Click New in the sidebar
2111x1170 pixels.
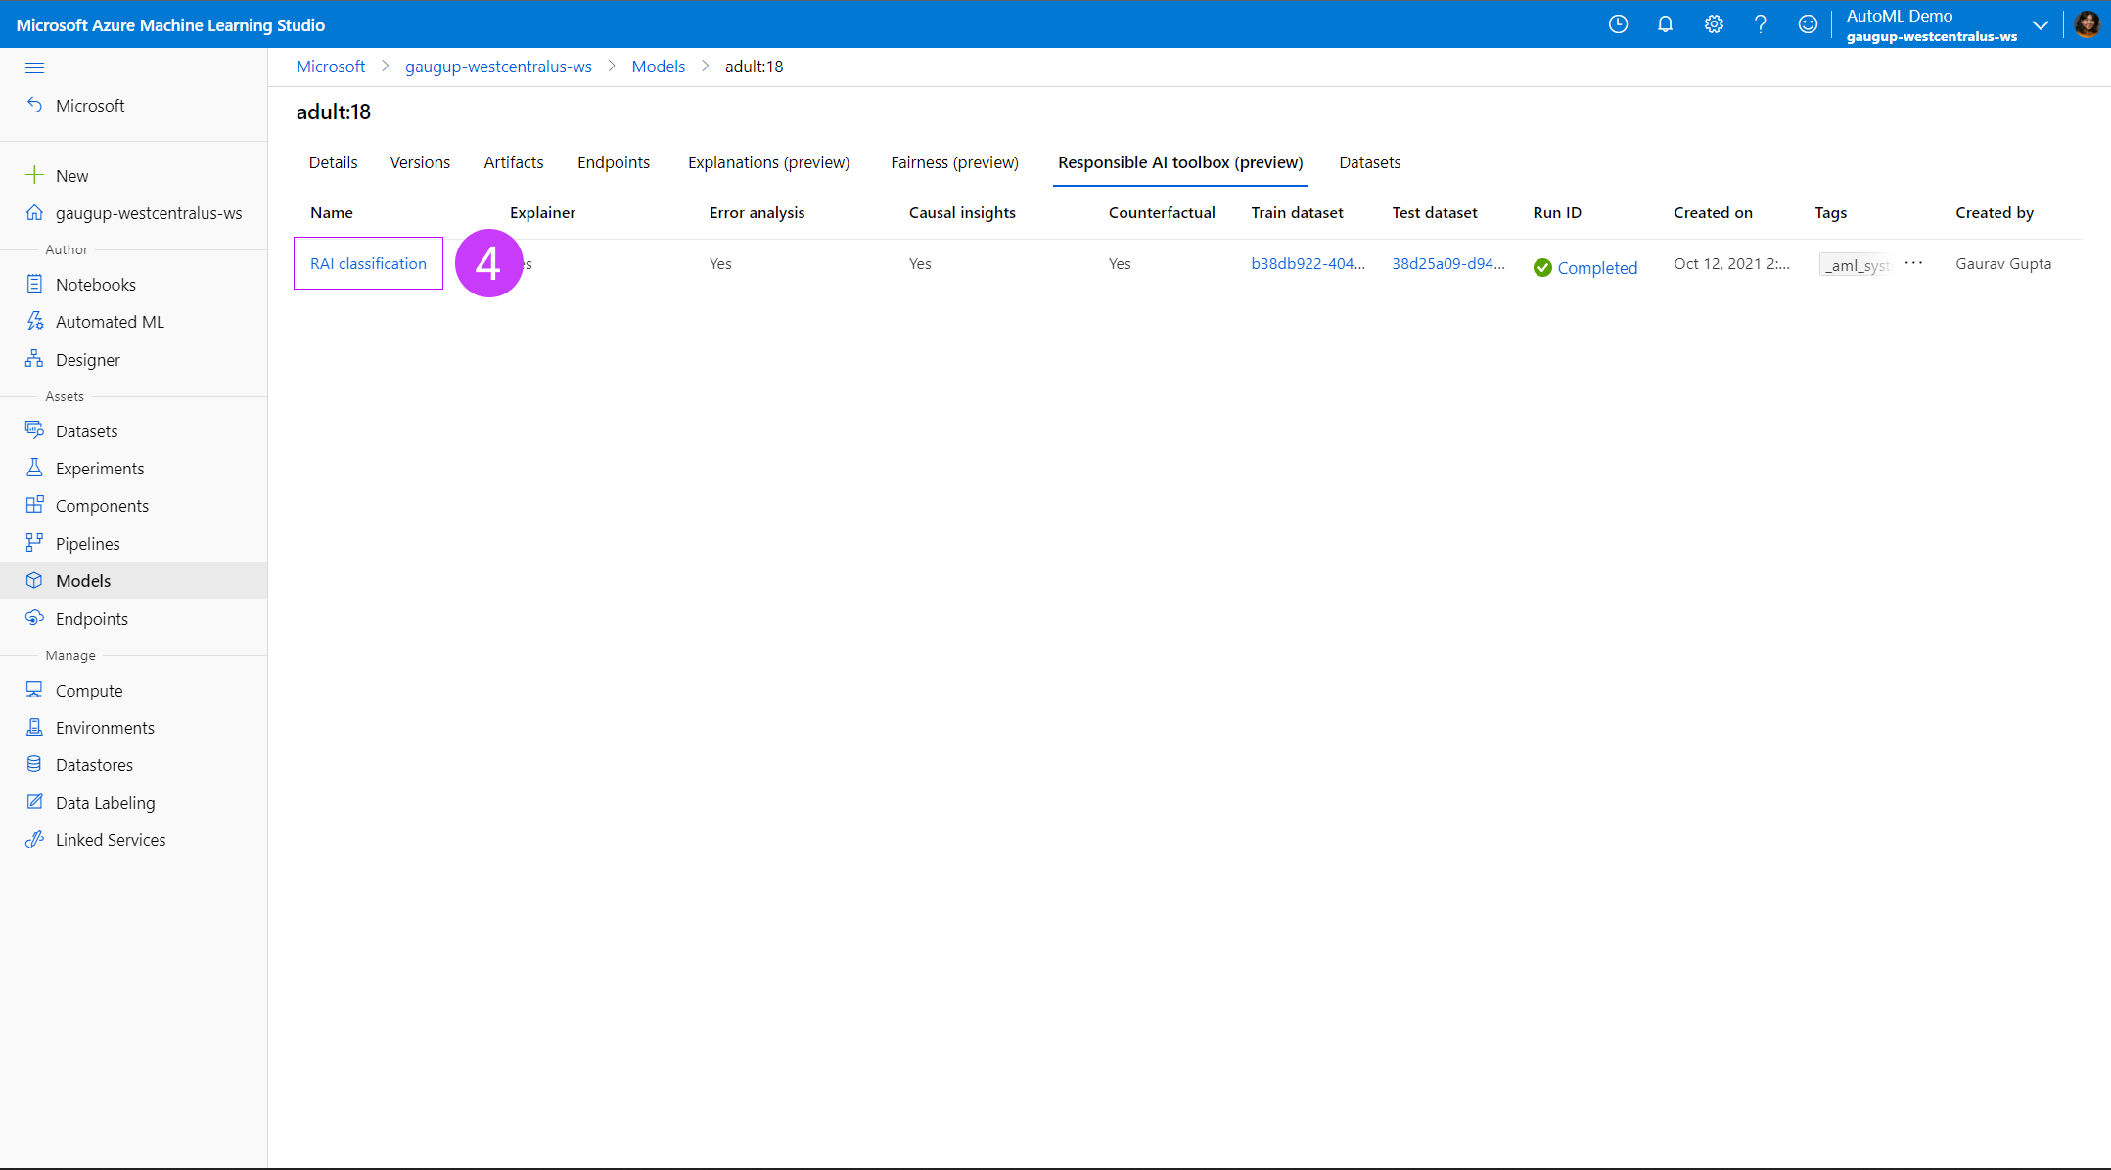(71, 176)
